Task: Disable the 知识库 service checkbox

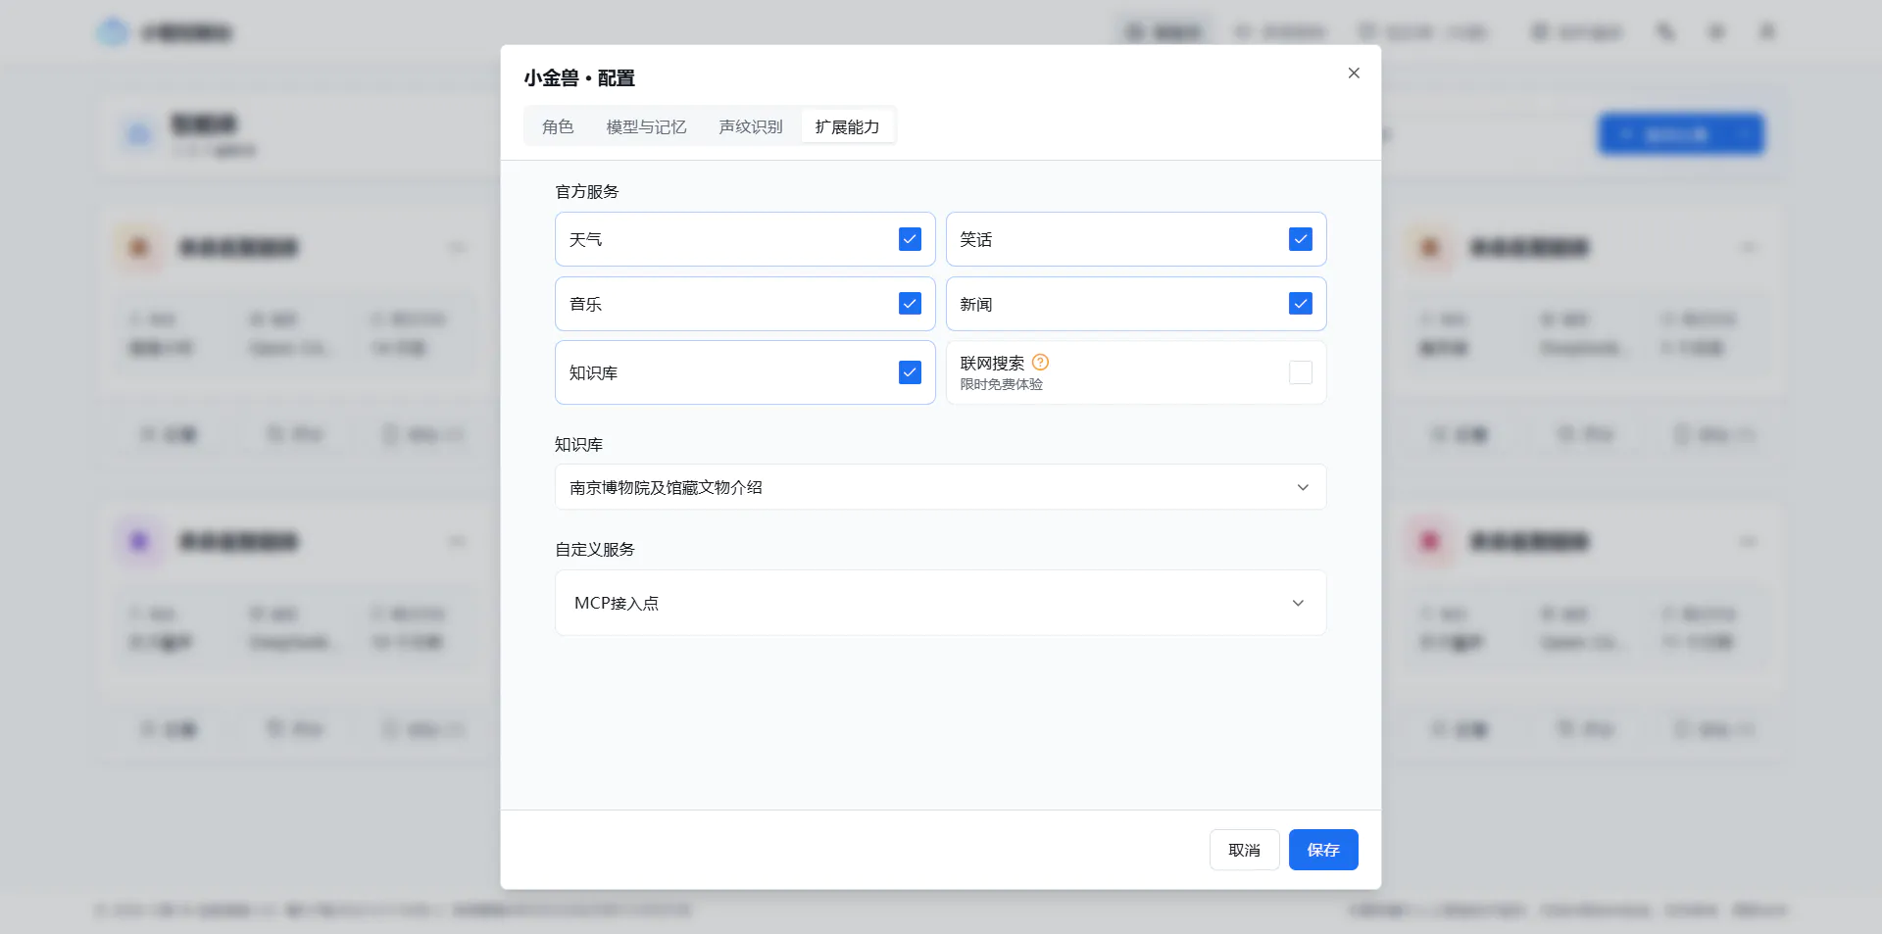Action: click(x=910, y=372)
